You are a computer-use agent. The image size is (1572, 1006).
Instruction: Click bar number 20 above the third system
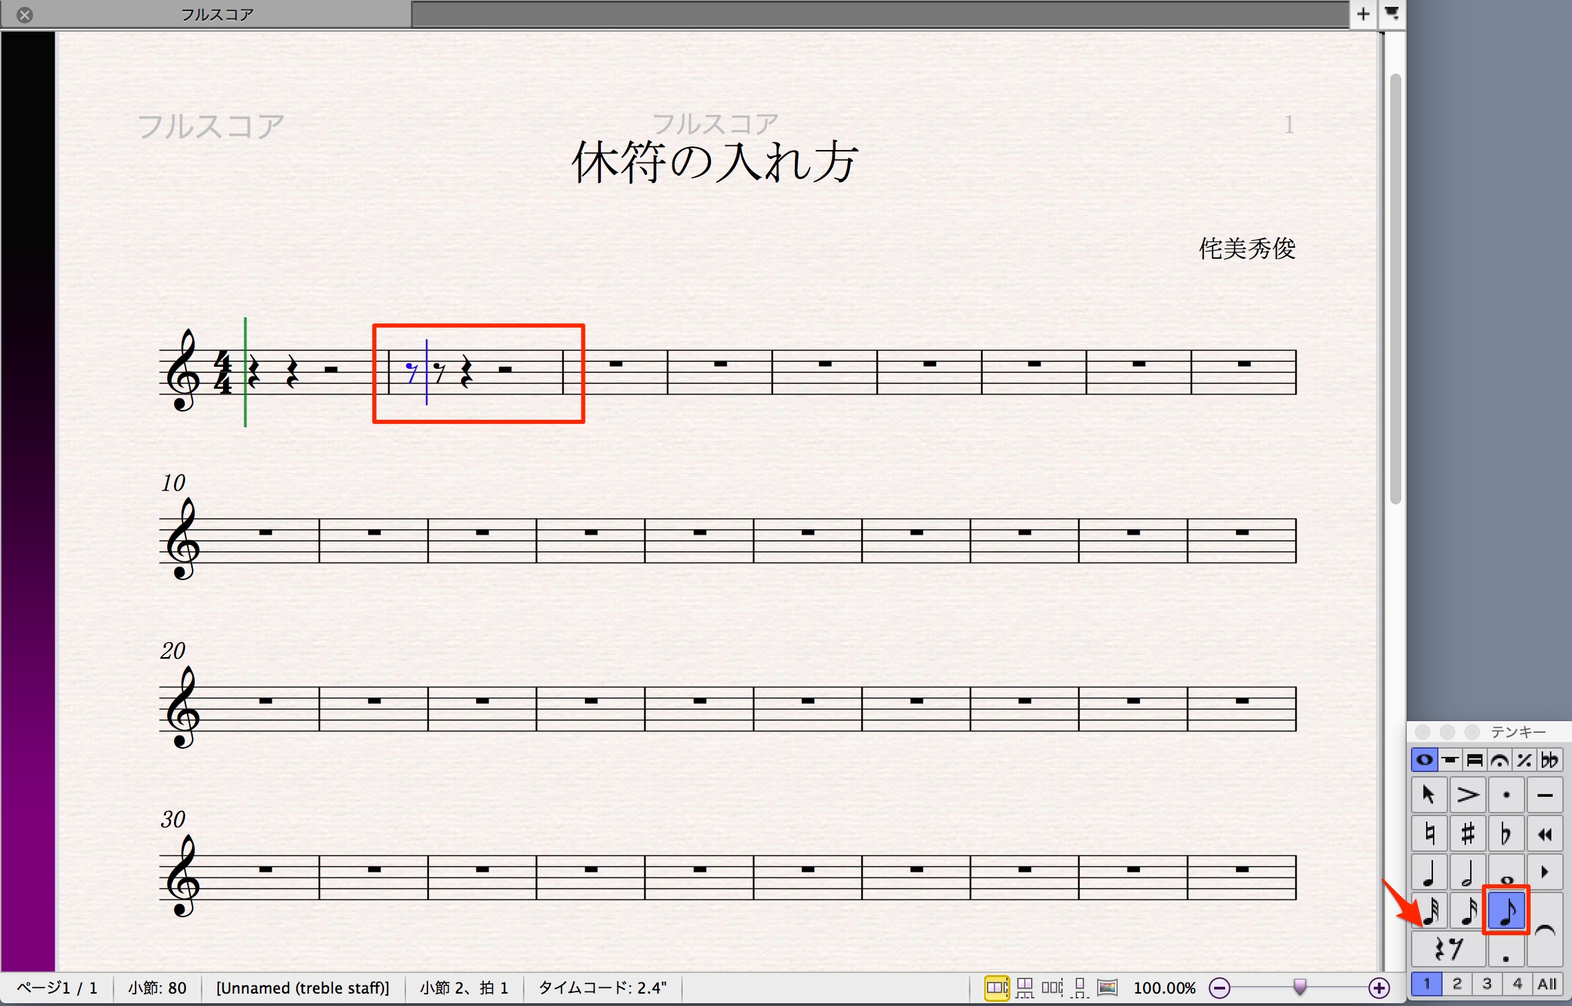(x=173, y=651)
